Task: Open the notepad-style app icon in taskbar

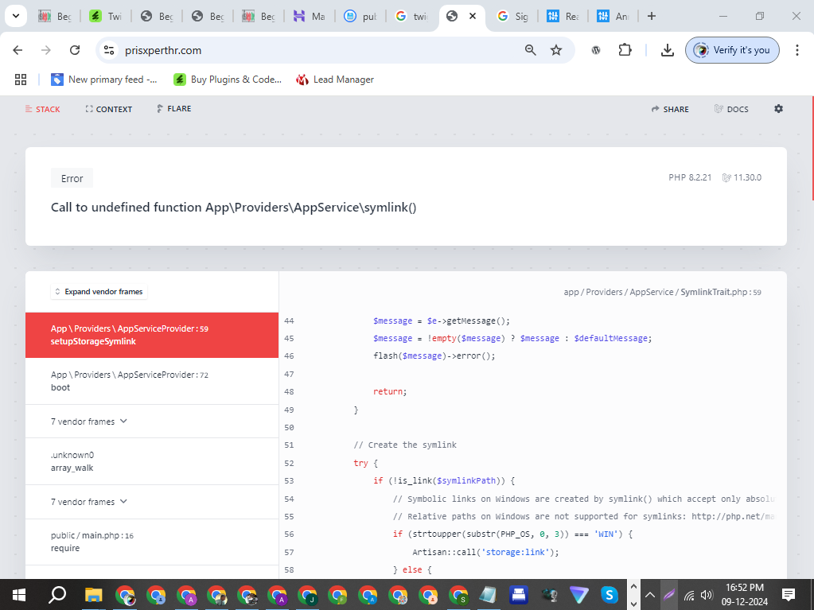Action: (x=488, y=594)
